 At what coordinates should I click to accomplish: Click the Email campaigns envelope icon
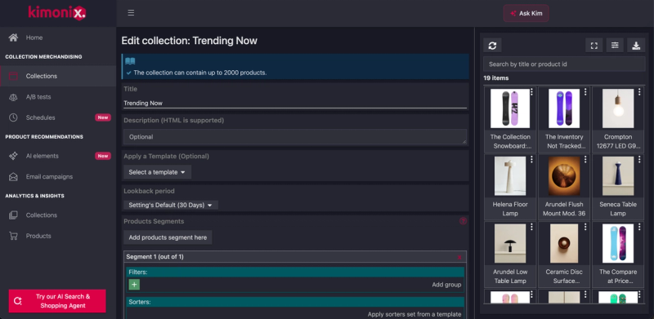click(x=13, y=176)
